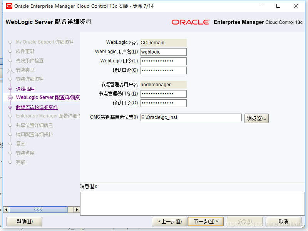Open 数据库连接详细资料 step link

[37, 107]
